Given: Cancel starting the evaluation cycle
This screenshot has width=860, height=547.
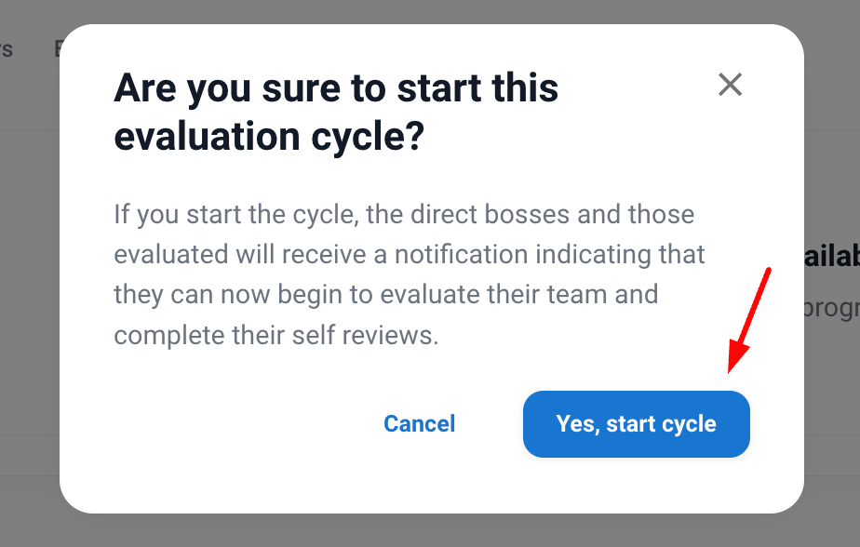Looking at the screenshot, I should (420, 424).
